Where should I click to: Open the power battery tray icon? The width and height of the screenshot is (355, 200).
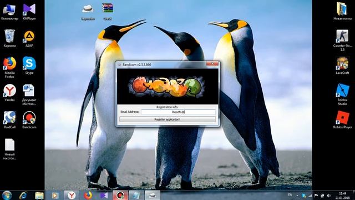tap(322, 196)
